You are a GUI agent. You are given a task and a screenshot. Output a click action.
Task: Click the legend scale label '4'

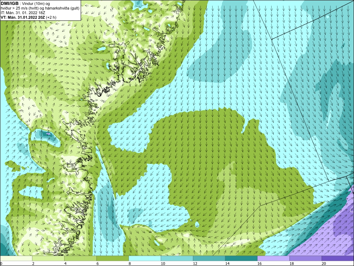point(65,264)
